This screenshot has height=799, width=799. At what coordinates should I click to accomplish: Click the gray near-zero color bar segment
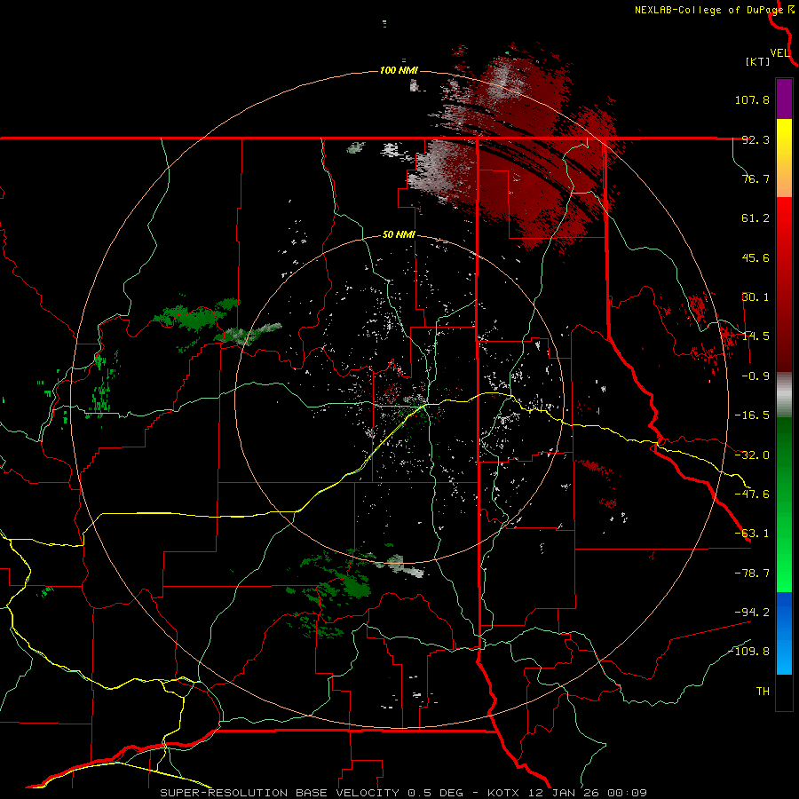(x=784, y=395)
